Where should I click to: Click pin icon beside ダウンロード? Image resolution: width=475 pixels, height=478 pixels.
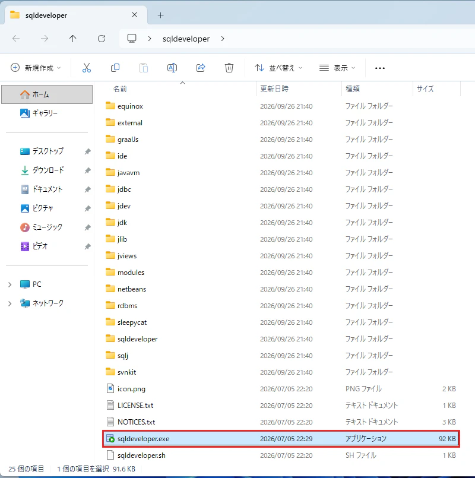pos(87,170)
